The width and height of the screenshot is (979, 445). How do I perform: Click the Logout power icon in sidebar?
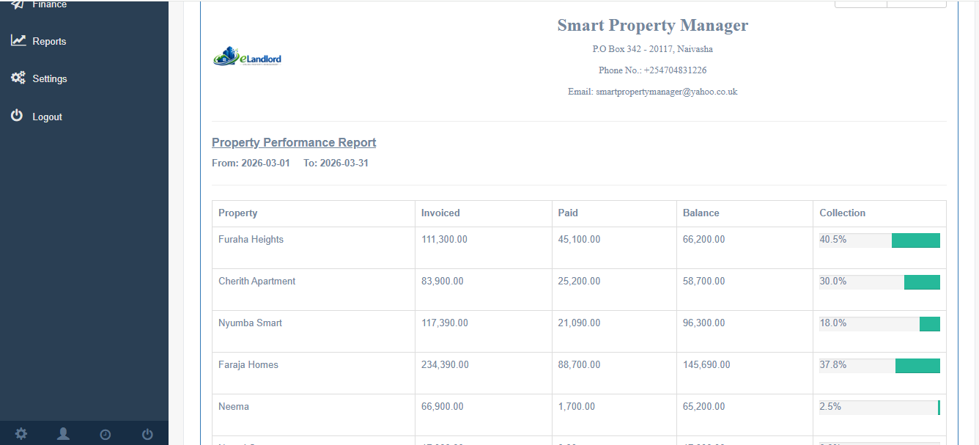(17, 116)
